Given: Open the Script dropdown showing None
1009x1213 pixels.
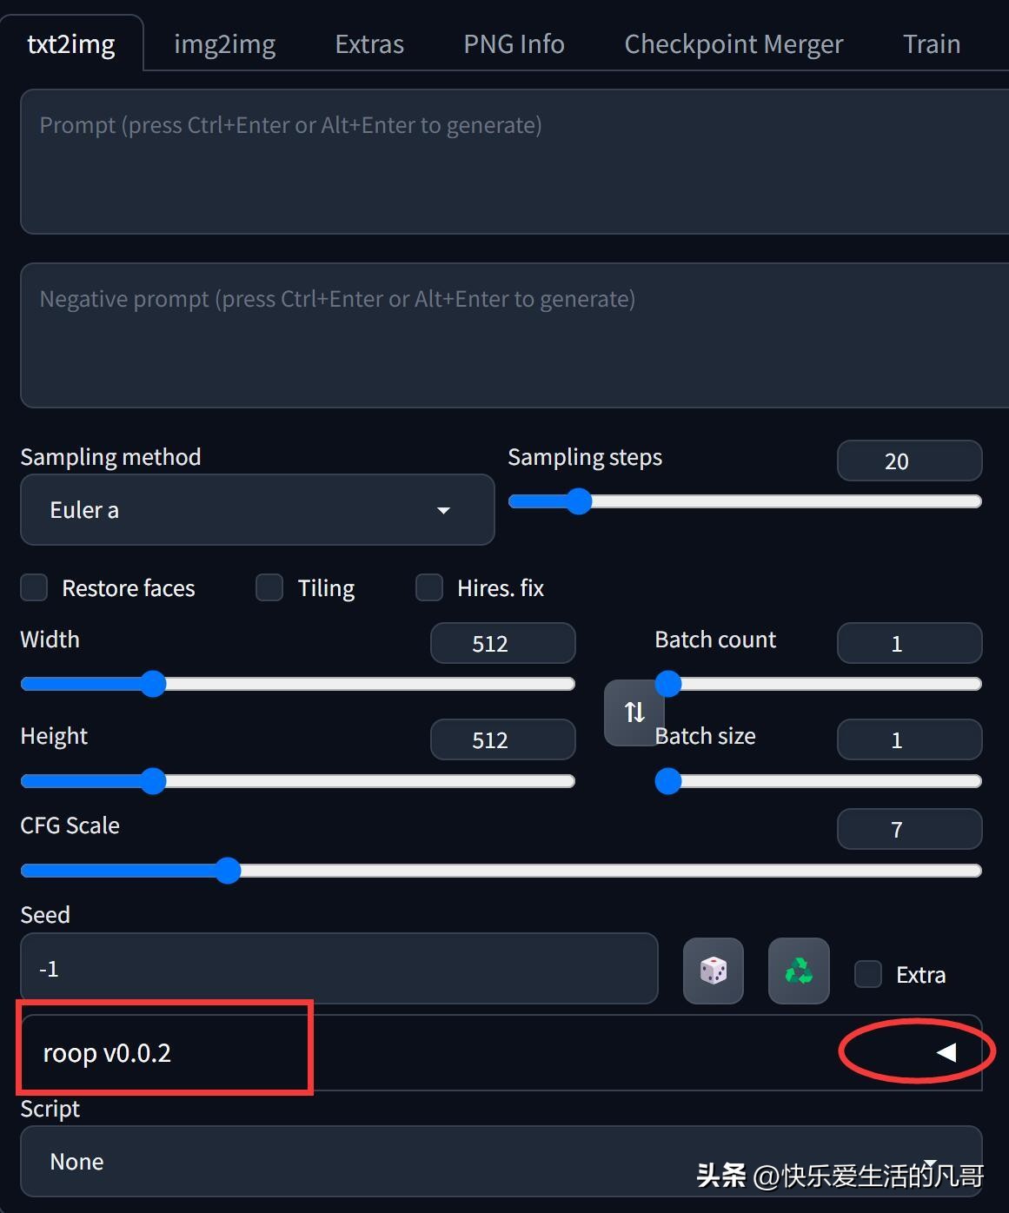Looking at the screenshot, I should click(x=501, y=1162).
